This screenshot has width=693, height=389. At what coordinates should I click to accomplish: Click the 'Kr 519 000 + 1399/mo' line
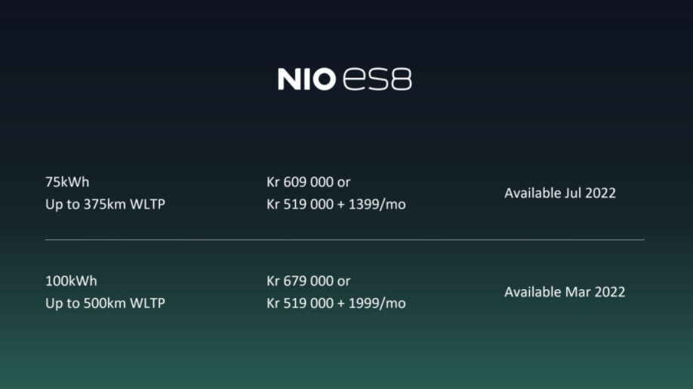[x=336, y=205]
